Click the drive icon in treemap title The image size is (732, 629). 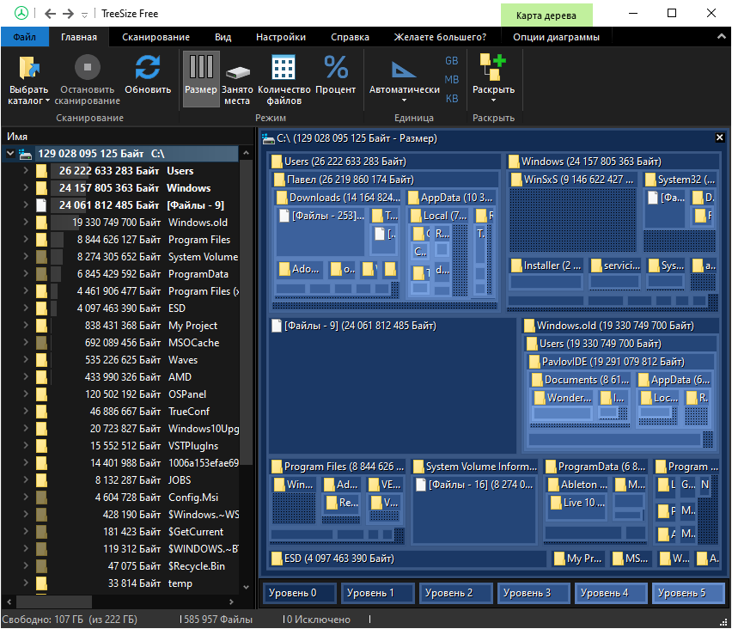(x=268, y=138)
